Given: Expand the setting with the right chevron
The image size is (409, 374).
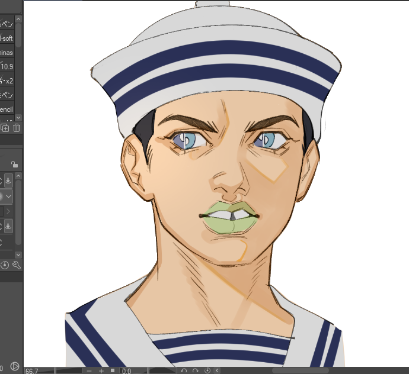Looking at the screenshot, I should click(x=8, y=211).
